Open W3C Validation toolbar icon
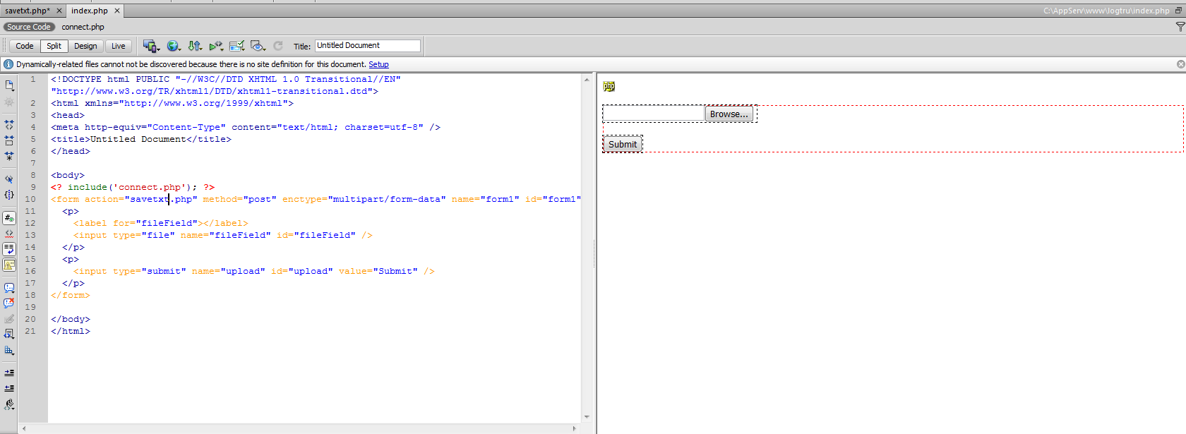 (x=216, y=46)
